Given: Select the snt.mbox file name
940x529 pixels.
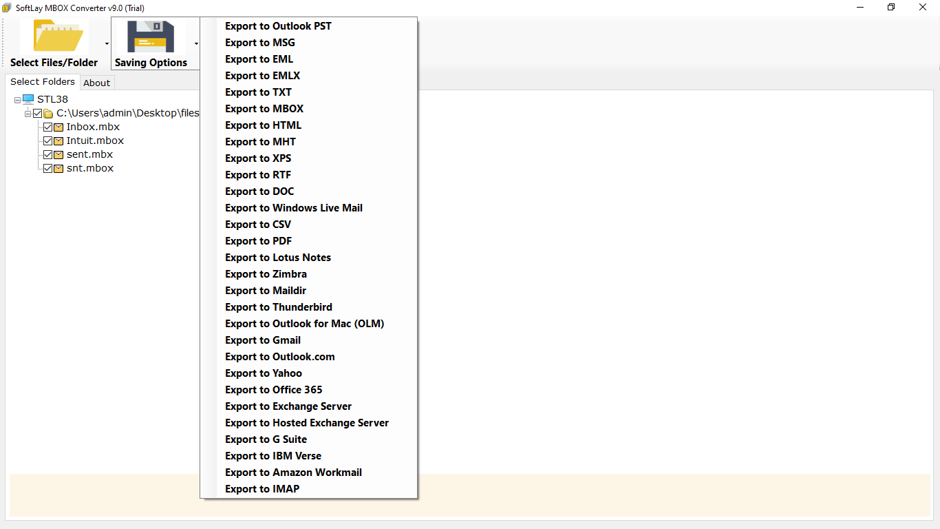Looking at the screenshot, I should coord(90,168).
